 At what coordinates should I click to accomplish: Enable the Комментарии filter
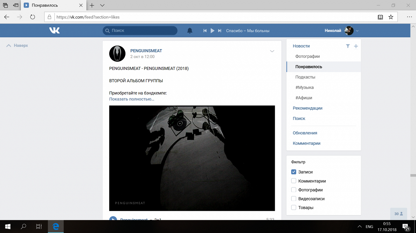pyautogui.click(x=294, y=181)
